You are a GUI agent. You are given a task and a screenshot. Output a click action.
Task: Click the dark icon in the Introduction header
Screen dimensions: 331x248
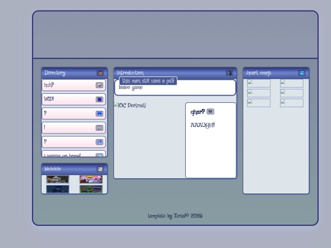(x=229, y=73)
